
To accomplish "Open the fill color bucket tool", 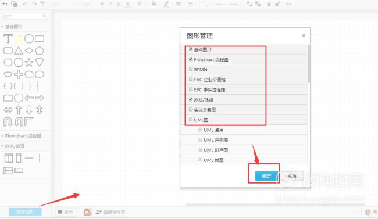I will click(x=154, y=4).
